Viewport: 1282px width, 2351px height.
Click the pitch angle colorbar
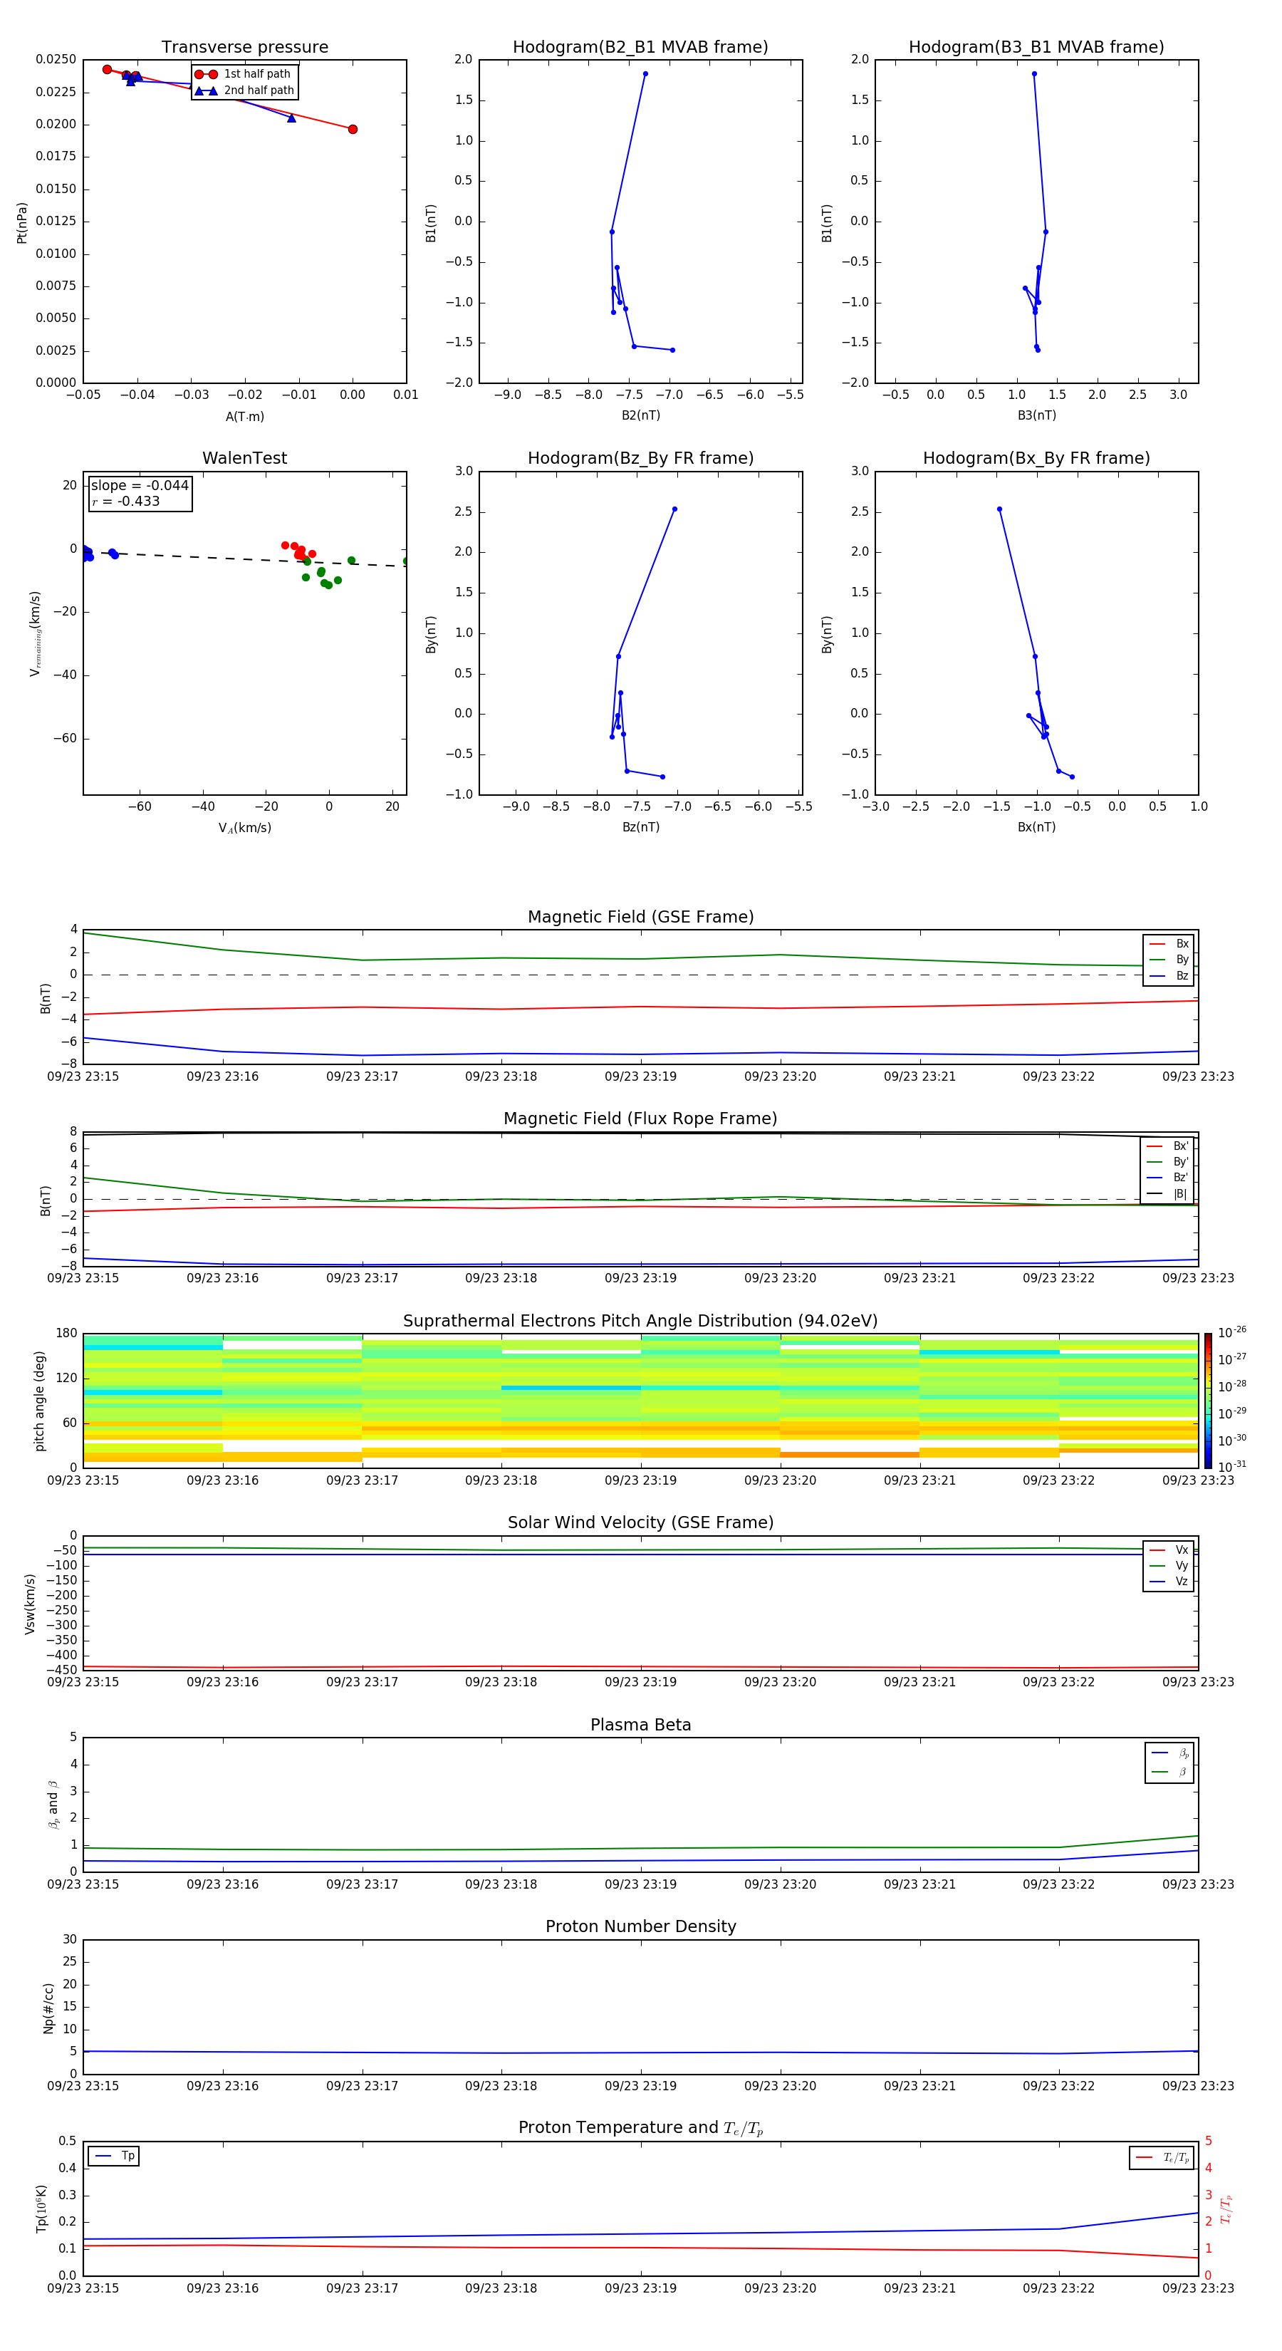[x=1208, y=1400]
